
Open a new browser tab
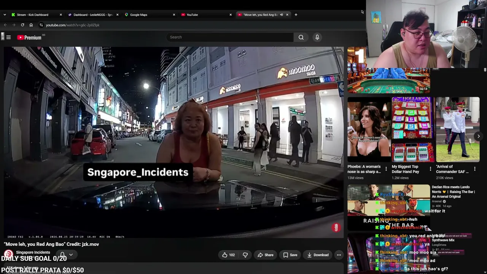[x=296, y=14]
